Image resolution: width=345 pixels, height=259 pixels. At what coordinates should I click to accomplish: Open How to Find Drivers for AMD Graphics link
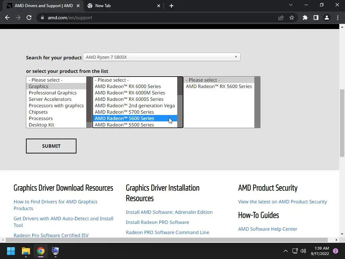[x=56, y=205]
